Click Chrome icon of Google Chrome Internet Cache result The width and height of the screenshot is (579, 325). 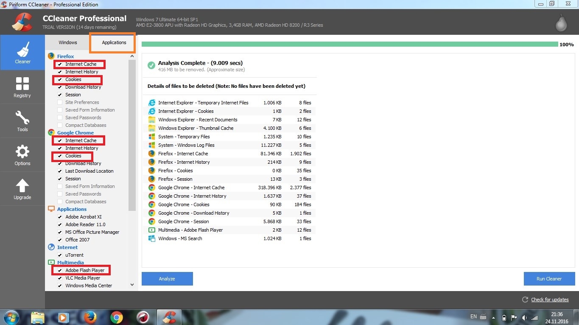[x=152, y=188]
